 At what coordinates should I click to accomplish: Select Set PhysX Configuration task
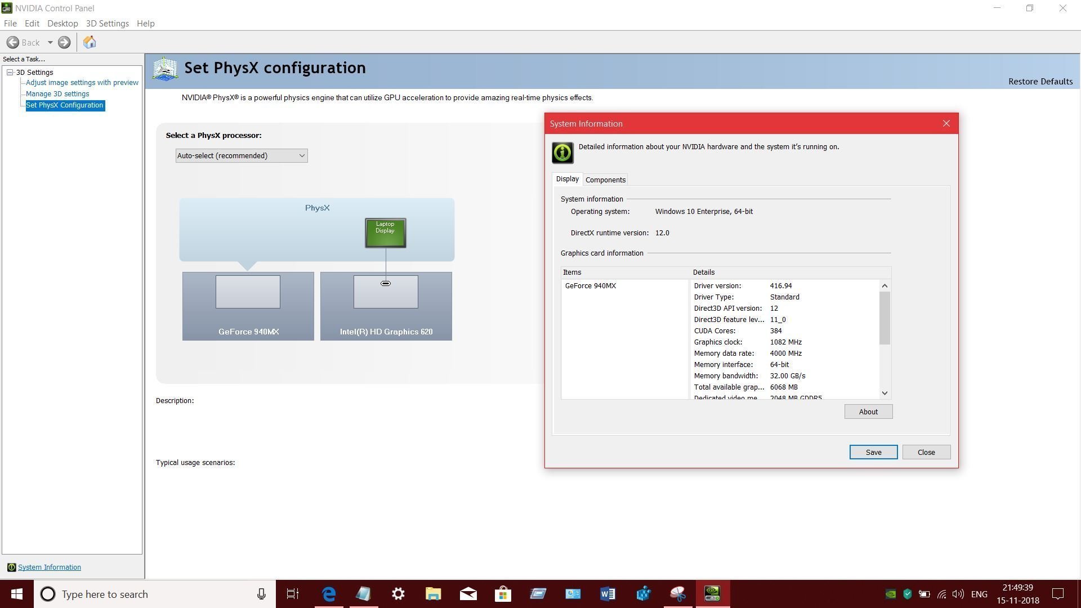click(65, 105)
